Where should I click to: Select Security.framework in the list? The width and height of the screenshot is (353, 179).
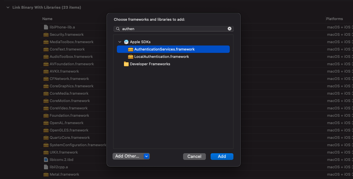[67, 34]
